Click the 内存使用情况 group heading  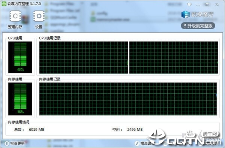coord(19,122)
